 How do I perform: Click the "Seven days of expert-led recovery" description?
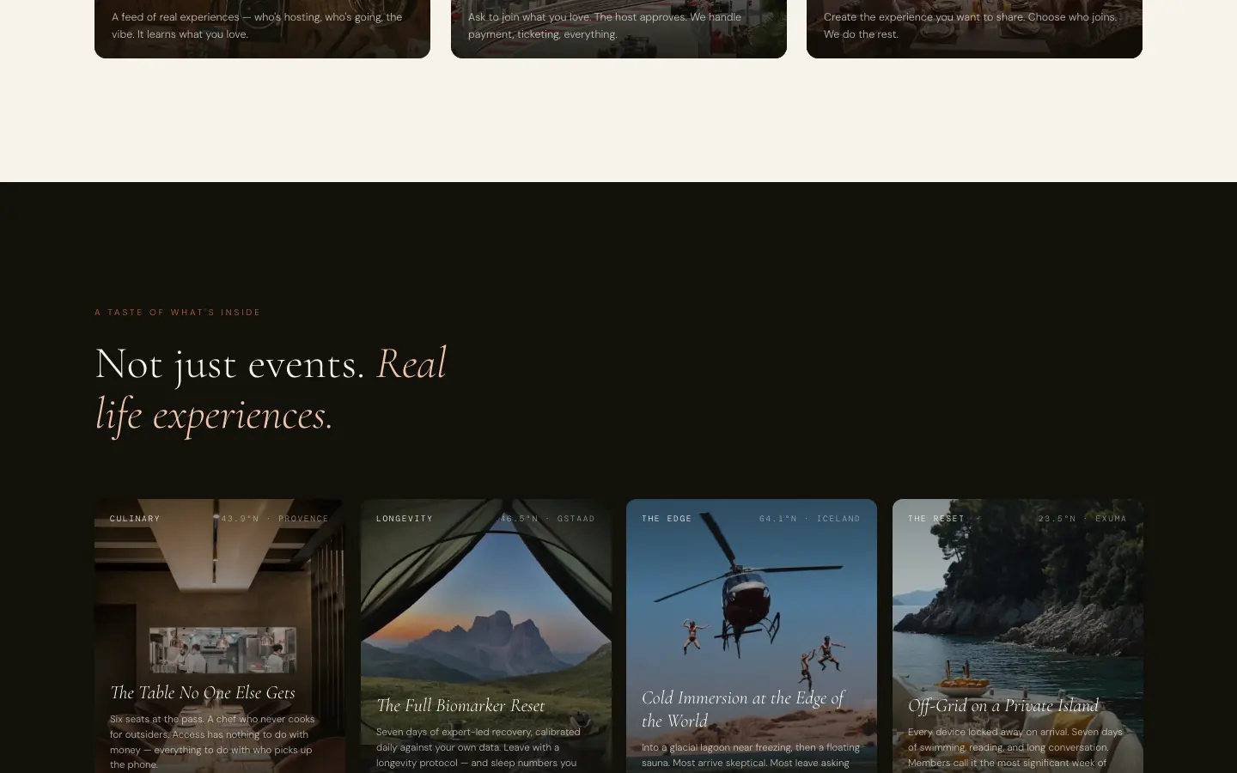click(478, 749)
